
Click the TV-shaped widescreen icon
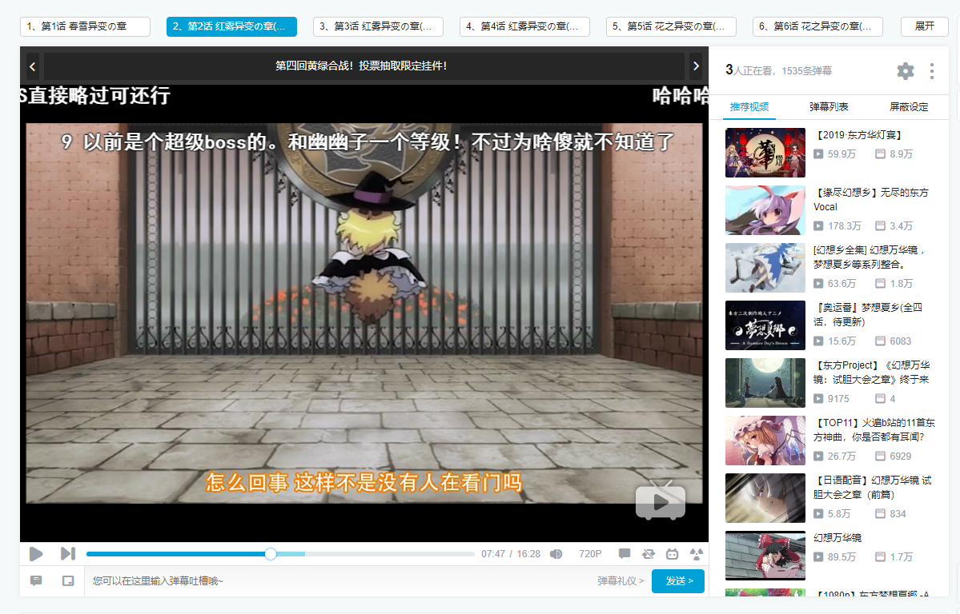(673, 554)
